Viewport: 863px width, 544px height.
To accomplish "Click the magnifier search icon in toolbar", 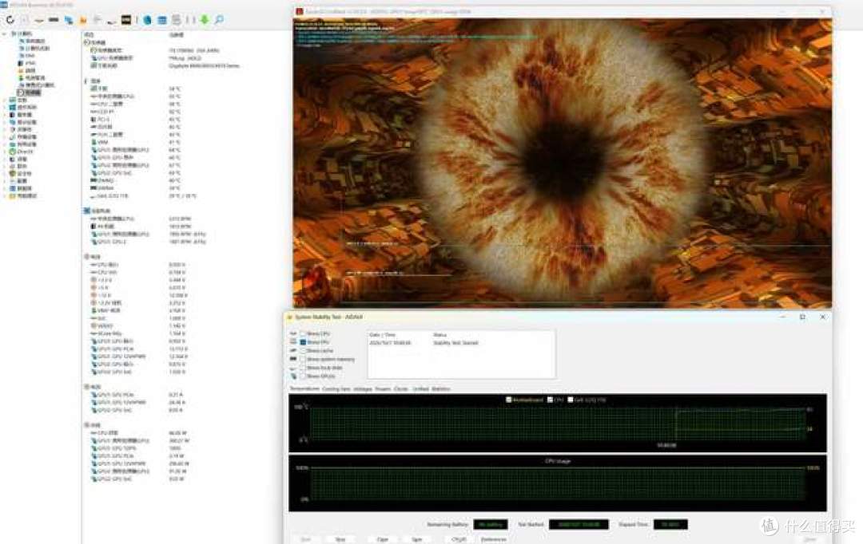I will click(x=218, y=20).
